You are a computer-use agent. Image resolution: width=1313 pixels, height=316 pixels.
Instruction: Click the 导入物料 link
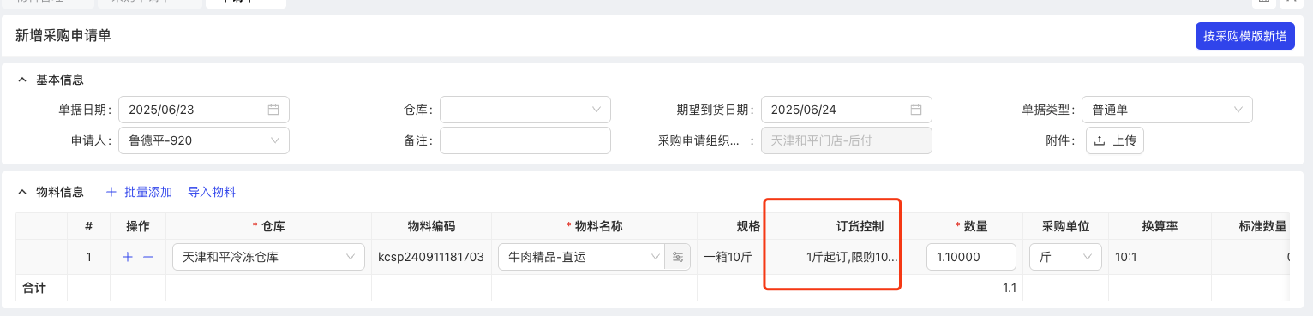[212, 192]
